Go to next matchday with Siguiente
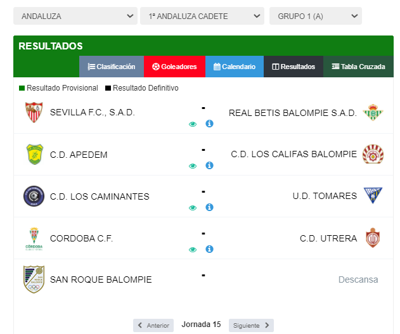The image size is (400, 334). click(x=251, y=325)
